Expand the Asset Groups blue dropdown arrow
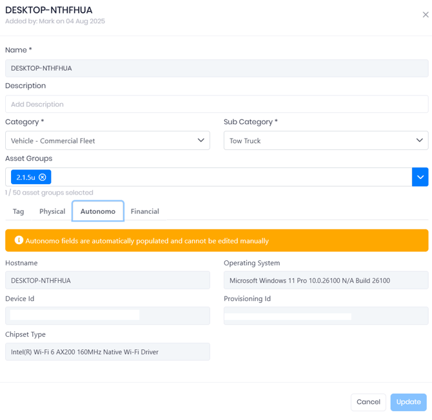Screen dimensions: 432x420 420,177
